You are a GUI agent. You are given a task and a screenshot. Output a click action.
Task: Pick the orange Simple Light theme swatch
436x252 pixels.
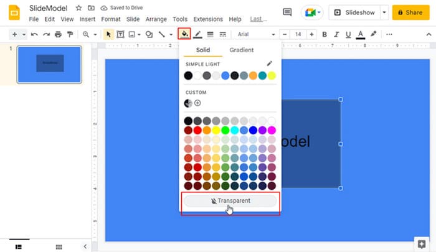click(253, 75)
